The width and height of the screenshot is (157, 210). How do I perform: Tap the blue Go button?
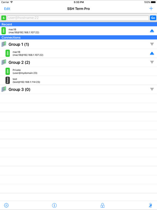[x=153, y=18]
